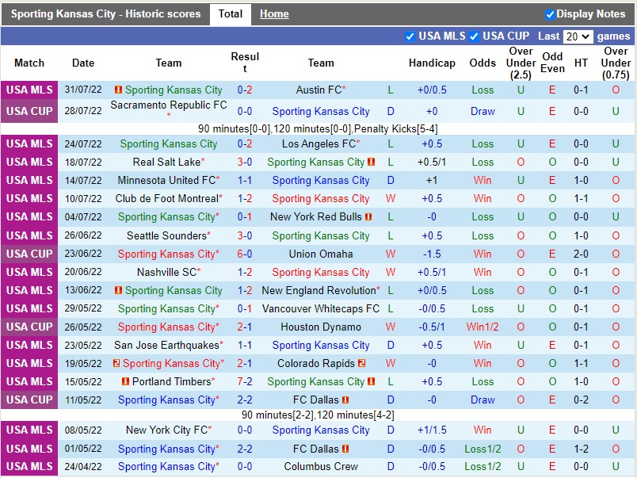Click the 7-2 score for Portland Timbers match
This screenshot has width=637, height=478.
point(245,381)
